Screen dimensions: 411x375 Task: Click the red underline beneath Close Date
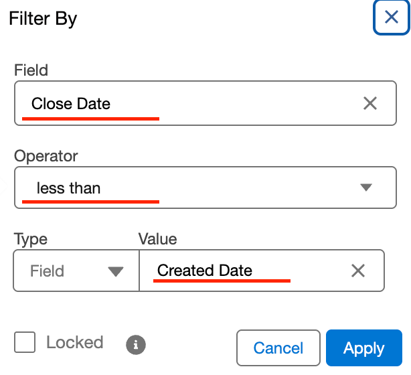[90, 119]
